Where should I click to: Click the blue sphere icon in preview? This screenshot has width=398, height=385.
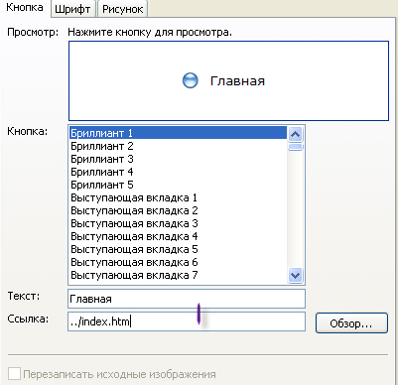(x=191, y=80)
